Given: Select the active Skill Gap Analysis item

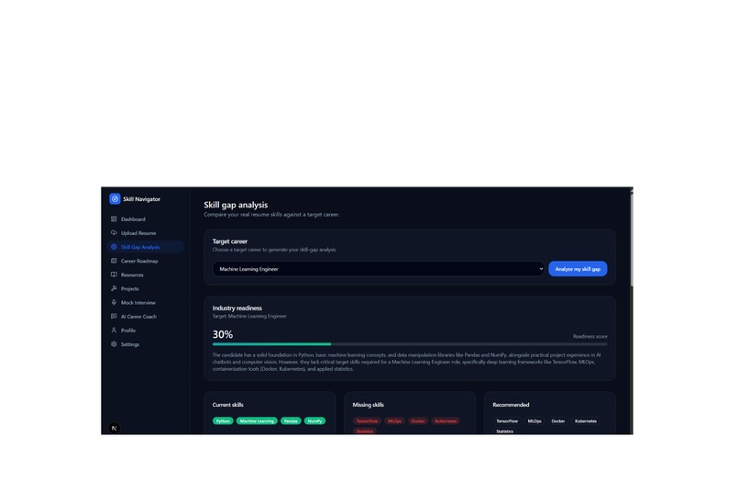Looking at the screenshot, I should coord(145,247).
